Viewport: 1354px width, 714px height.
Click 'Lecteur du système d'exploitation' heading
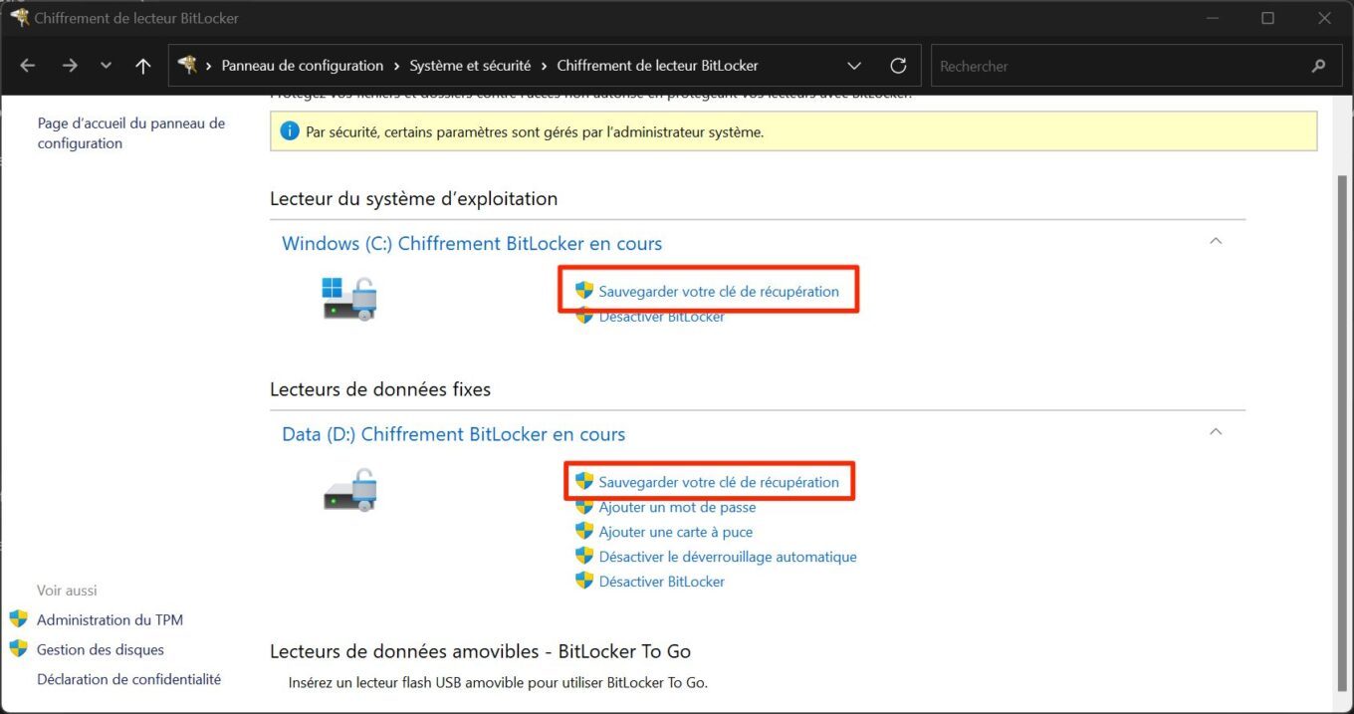(414, 199)
